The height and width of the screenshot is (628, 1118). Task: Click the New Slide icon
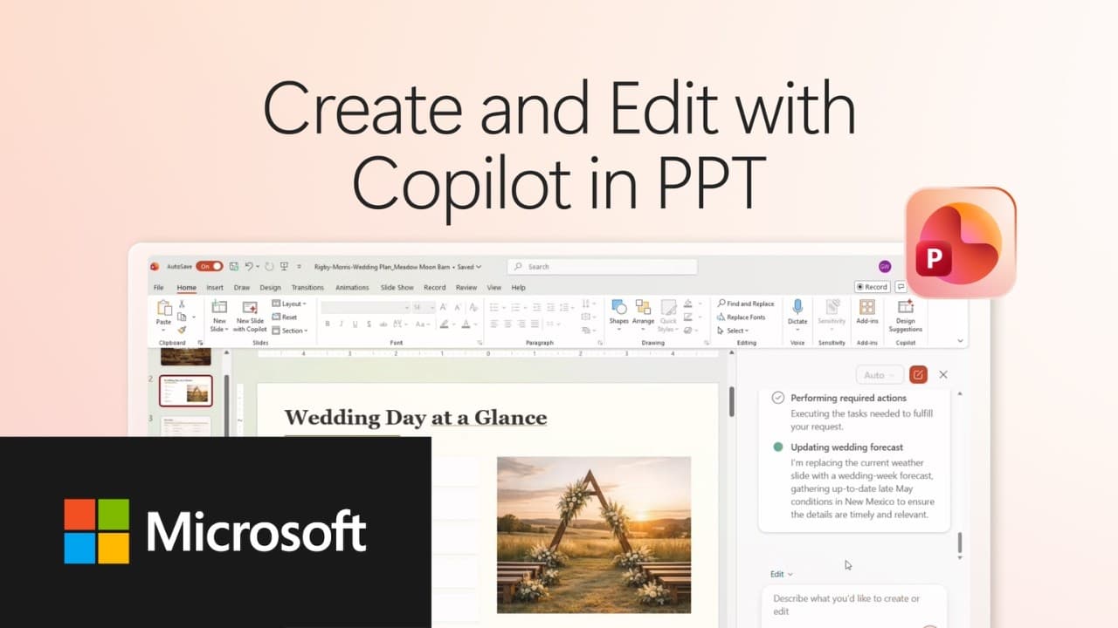(219, 307)
